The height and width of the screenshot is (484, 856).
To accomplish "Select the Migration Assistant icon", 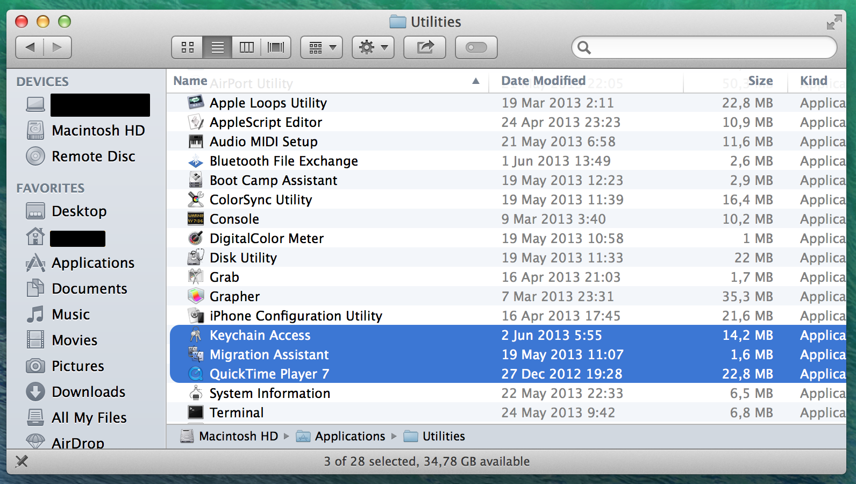I will pos(196,354).
